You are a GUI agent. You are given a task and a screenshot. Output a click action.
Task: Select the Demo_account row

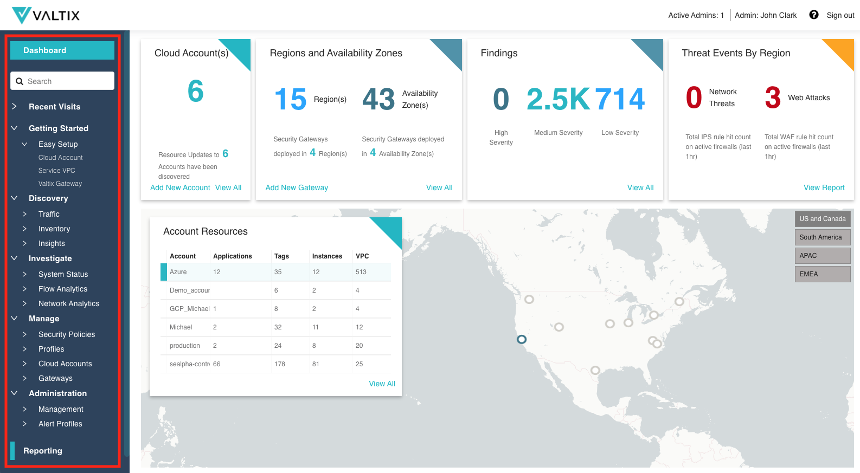pyautogui.click(x=275, y=290)
